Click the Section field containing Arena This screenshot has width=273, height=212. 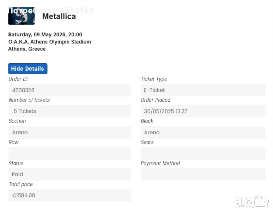(69, 132)
